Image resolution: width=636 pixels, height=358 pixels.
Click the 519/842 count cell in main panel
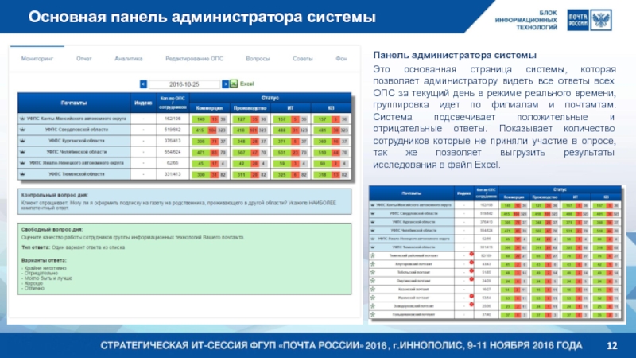coord(173,130)
